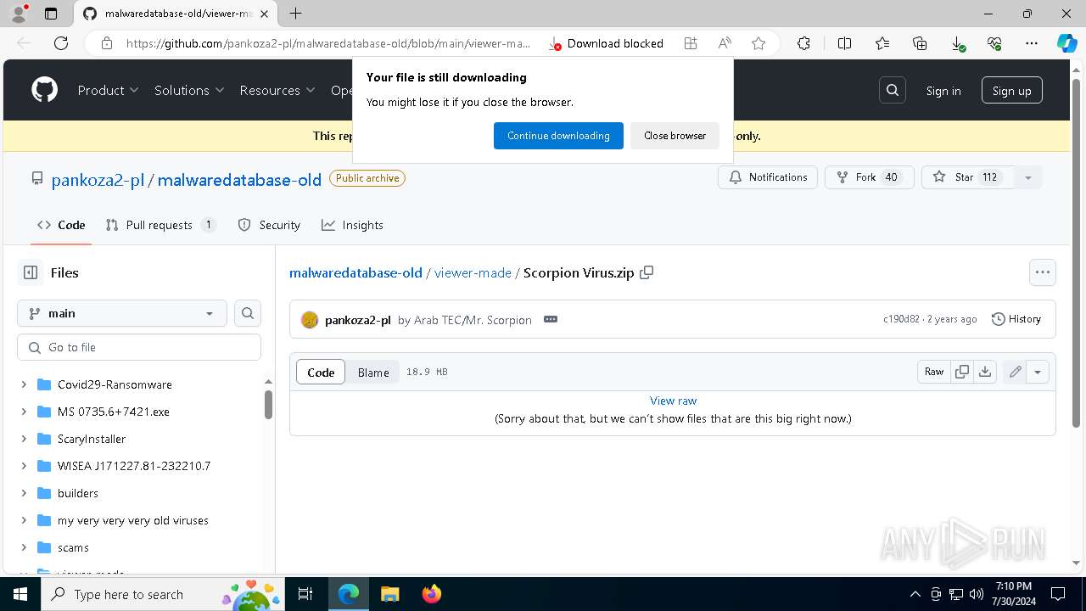Open the Browser essentials heart icon
The image size is (1086, 611).
[x=994, y=43]
